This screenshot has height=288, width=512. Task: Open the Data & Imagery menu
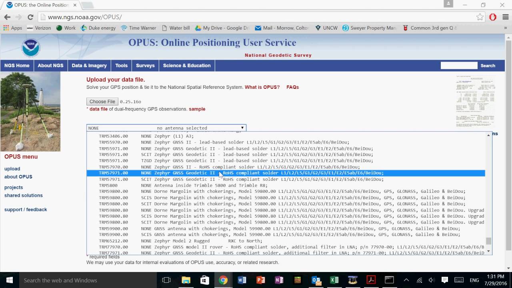pos(89,66)
